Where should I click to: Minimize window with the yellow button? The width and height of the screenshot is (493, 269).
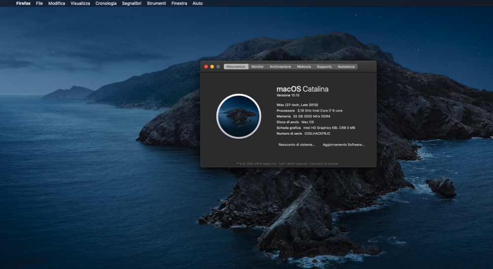pyautogui.click(x=212, y=67)
